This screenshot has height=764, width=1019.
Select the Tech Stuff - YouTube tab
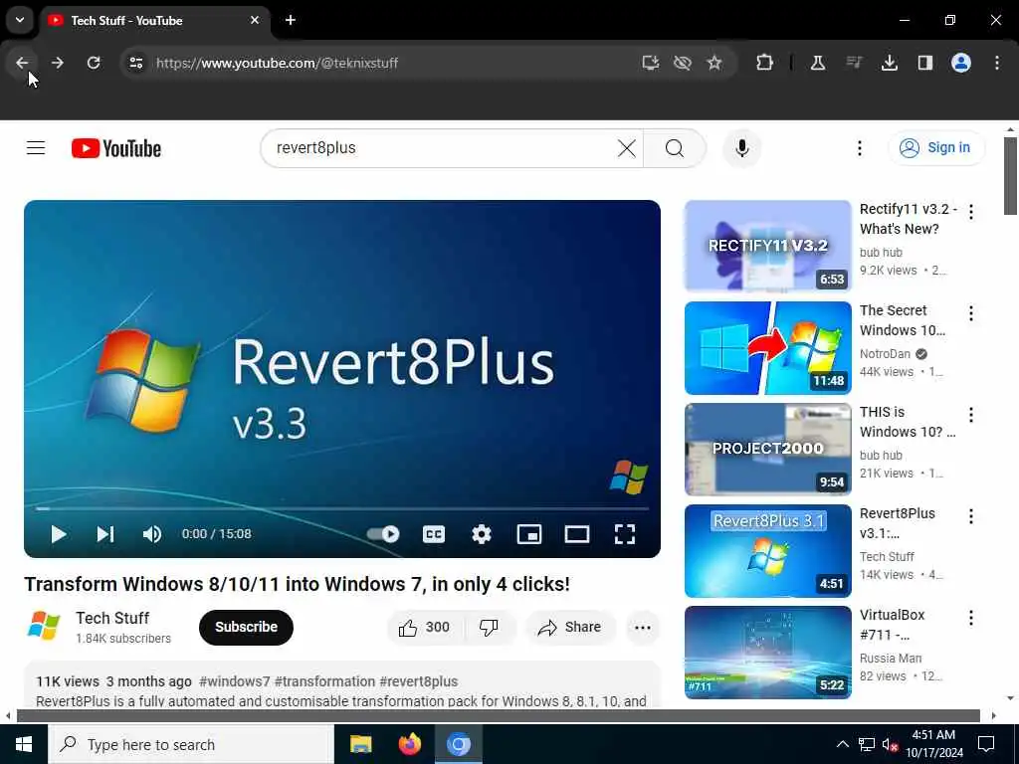154,21
